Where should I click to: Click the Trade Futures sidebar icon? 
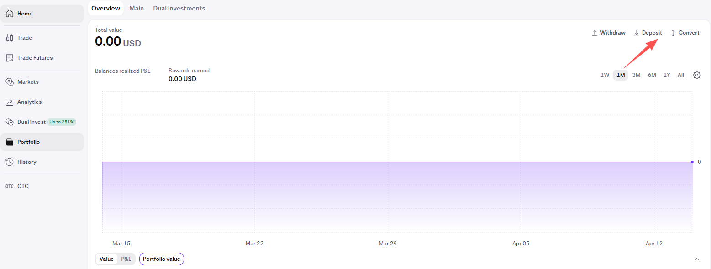[9, 57]
